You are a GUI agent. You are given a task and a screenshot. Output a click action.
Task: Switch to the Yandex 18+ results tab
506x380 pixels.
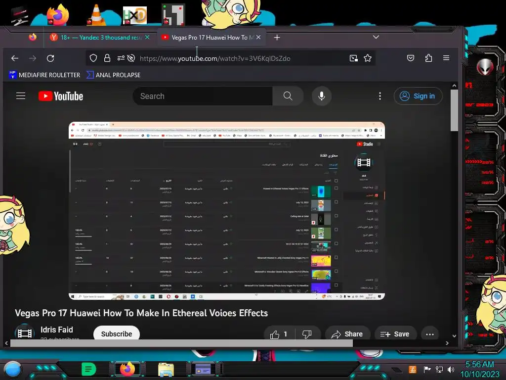tap(100, 38)
